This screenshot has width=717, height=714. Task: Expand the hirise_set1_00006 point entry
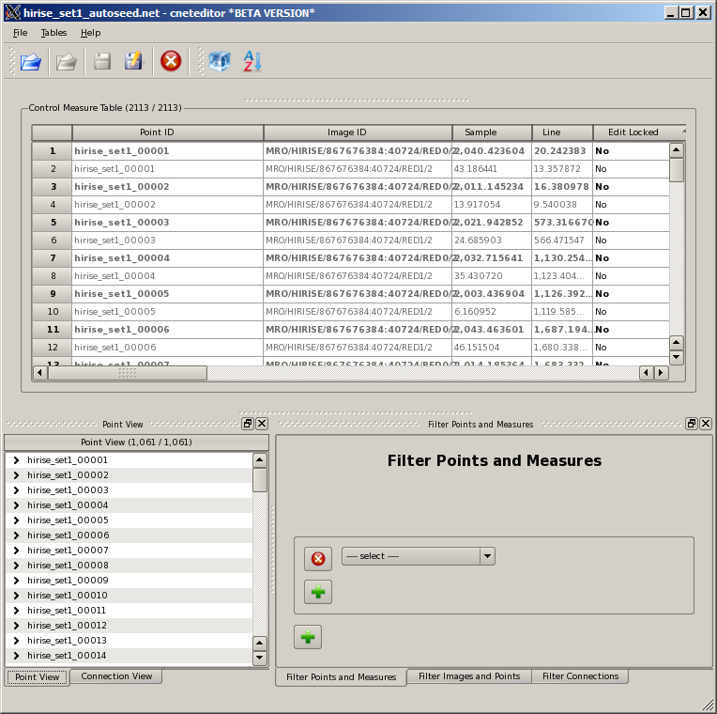click(x=16, y=535)
